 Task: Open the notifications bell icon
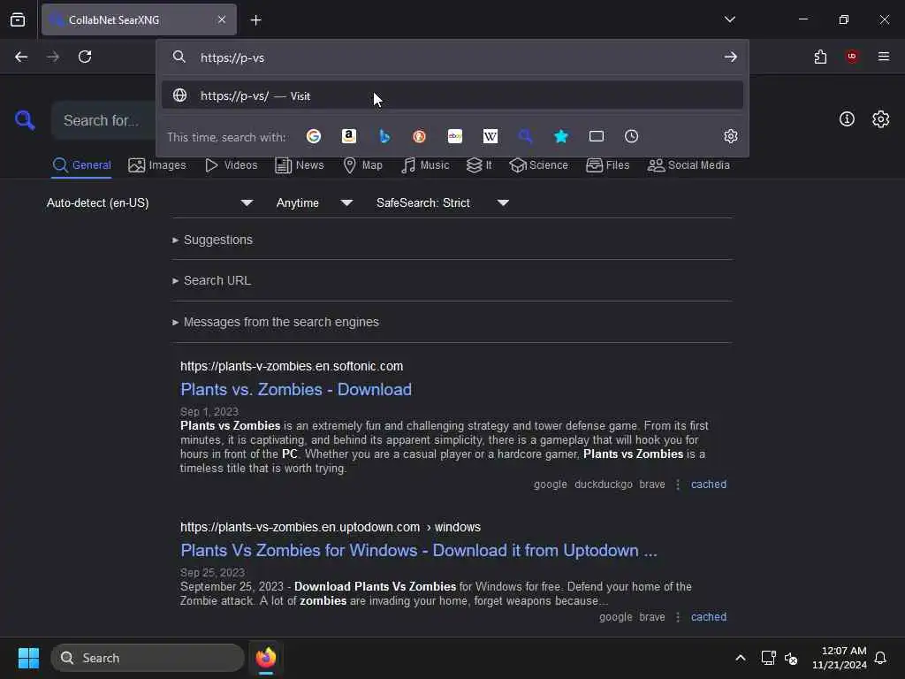[x=880, y=658]
